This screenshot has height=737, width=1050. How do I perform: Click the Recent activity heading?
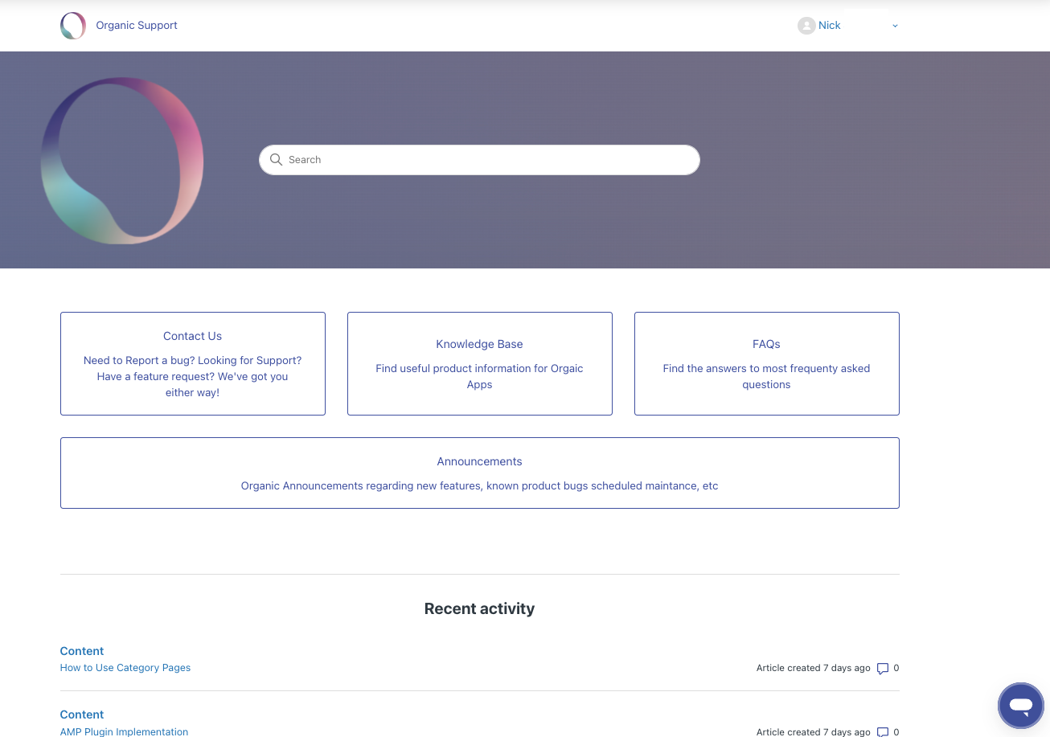(479, 609)
